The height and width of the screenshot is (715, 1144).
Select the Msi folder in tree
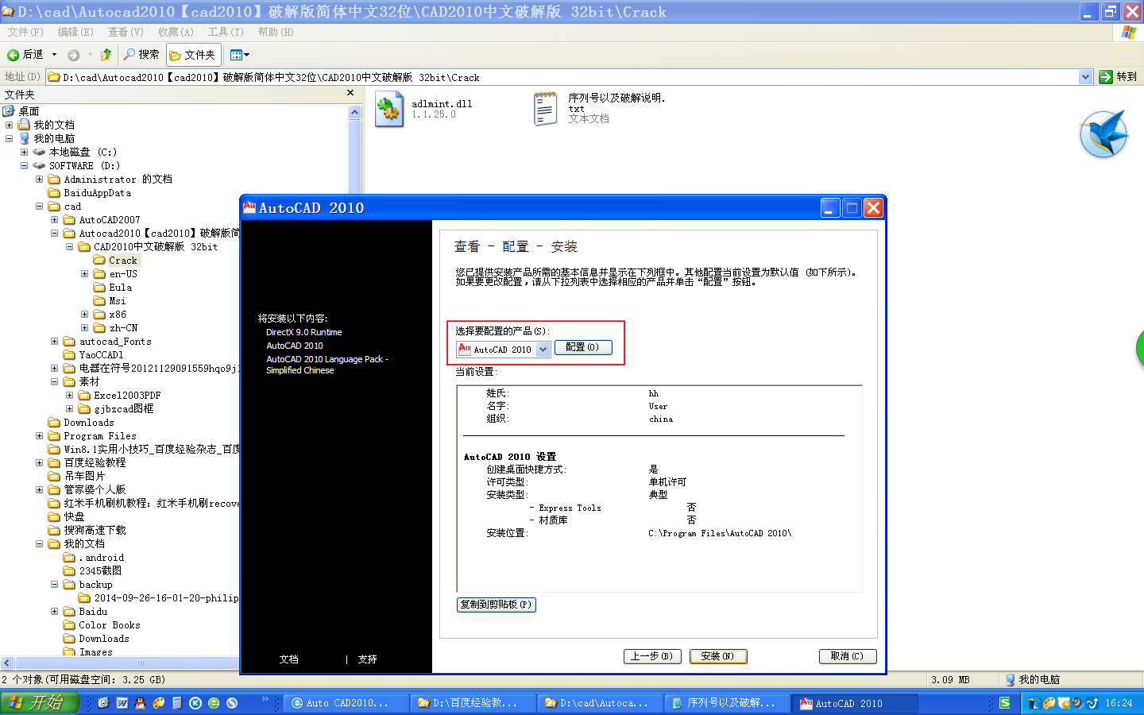click(x=118, y=301)
